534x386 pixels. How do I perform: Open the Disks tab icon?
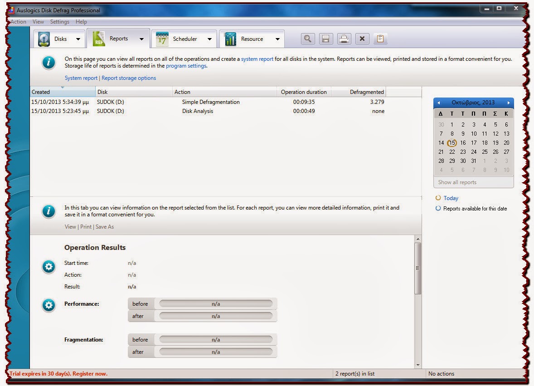click(x=44, y=39)
